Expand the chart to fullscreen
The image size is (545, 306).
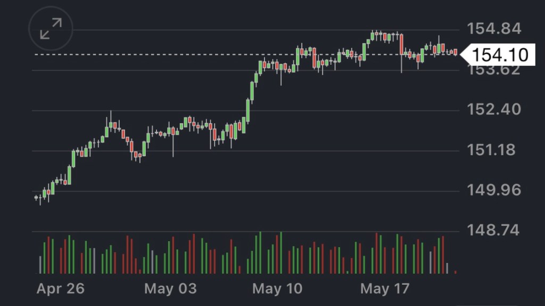[51, 29]
